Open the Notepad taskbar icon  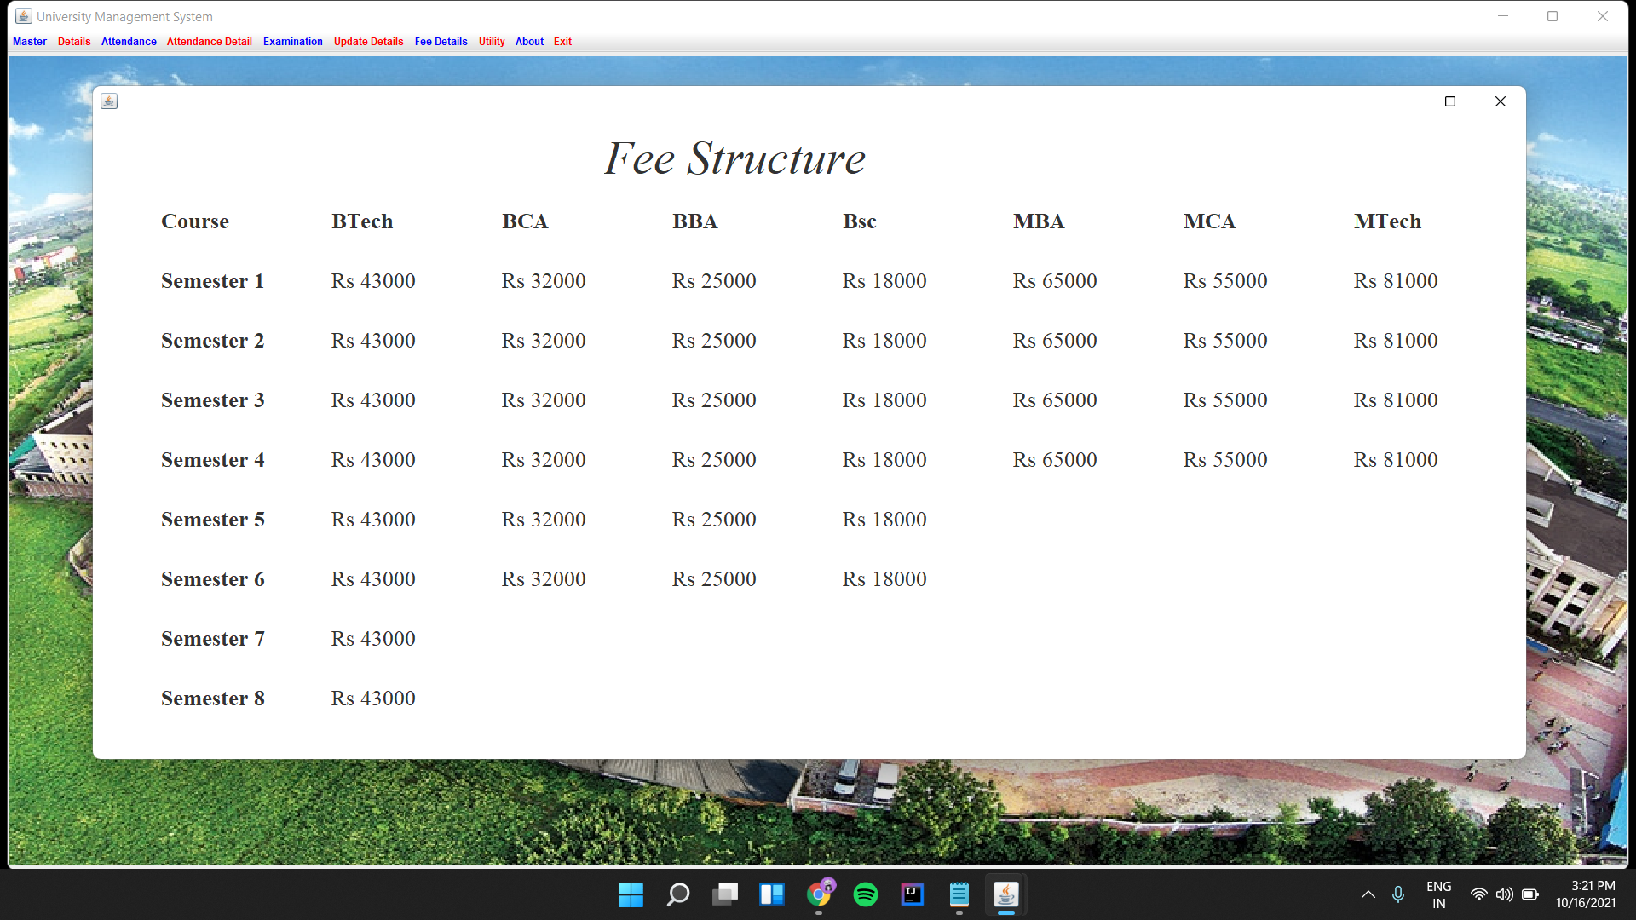959,894
